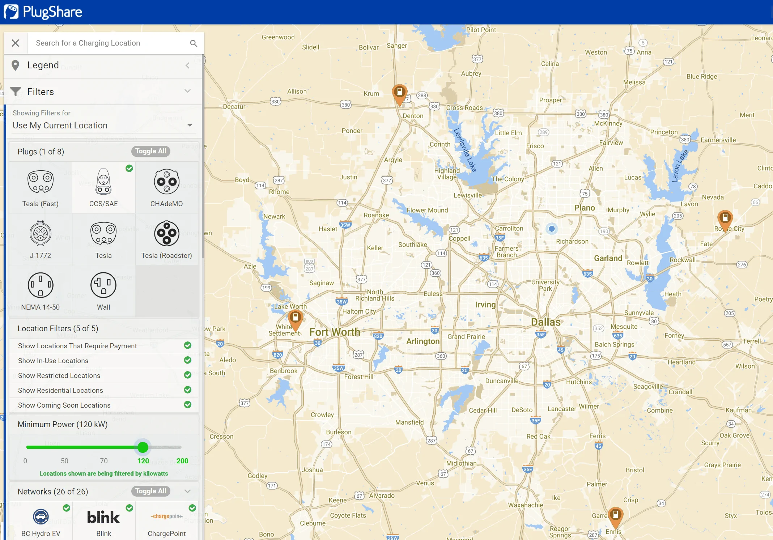Click the Fort Worth map label
The height and width of the screenshot is (540, 773).
(335, 332)
